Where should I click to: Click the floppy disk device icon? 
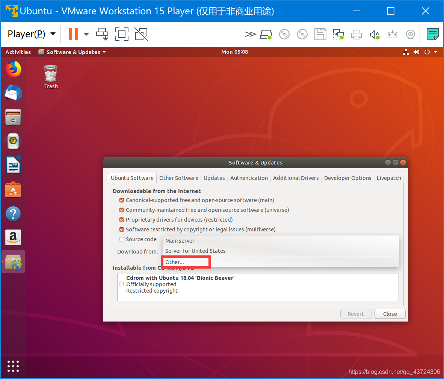(320, 34)
